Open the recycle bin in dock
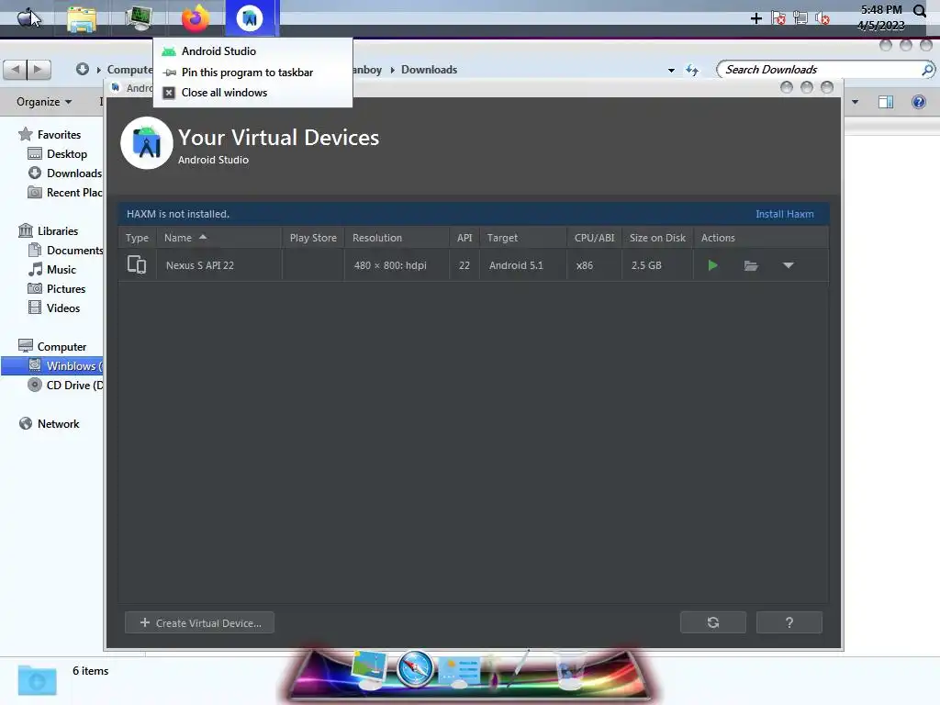Screen dimensions: 940x705 point(569,669)
